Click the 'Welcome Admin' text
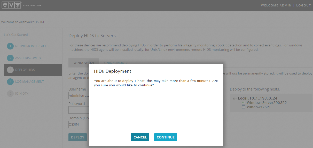This screenshot has width=313, height=148. (x=276, y=5)
